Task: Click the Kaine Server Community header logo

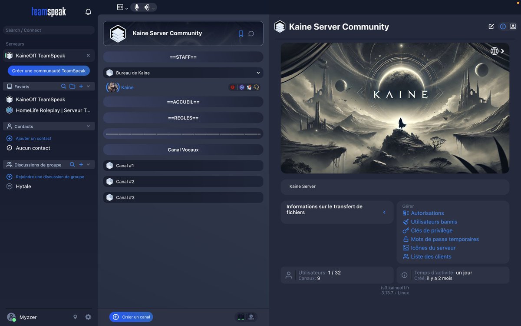Action: click(118, 33)
